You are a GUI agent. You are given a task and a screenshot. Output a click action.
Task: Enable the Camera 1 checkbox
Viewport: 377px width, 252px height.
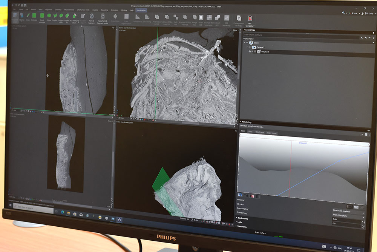pyautogui.click(x=250, y=47)
